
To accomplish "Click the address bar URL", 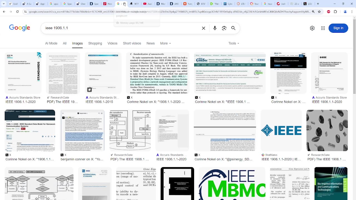I will click(170, 12).
